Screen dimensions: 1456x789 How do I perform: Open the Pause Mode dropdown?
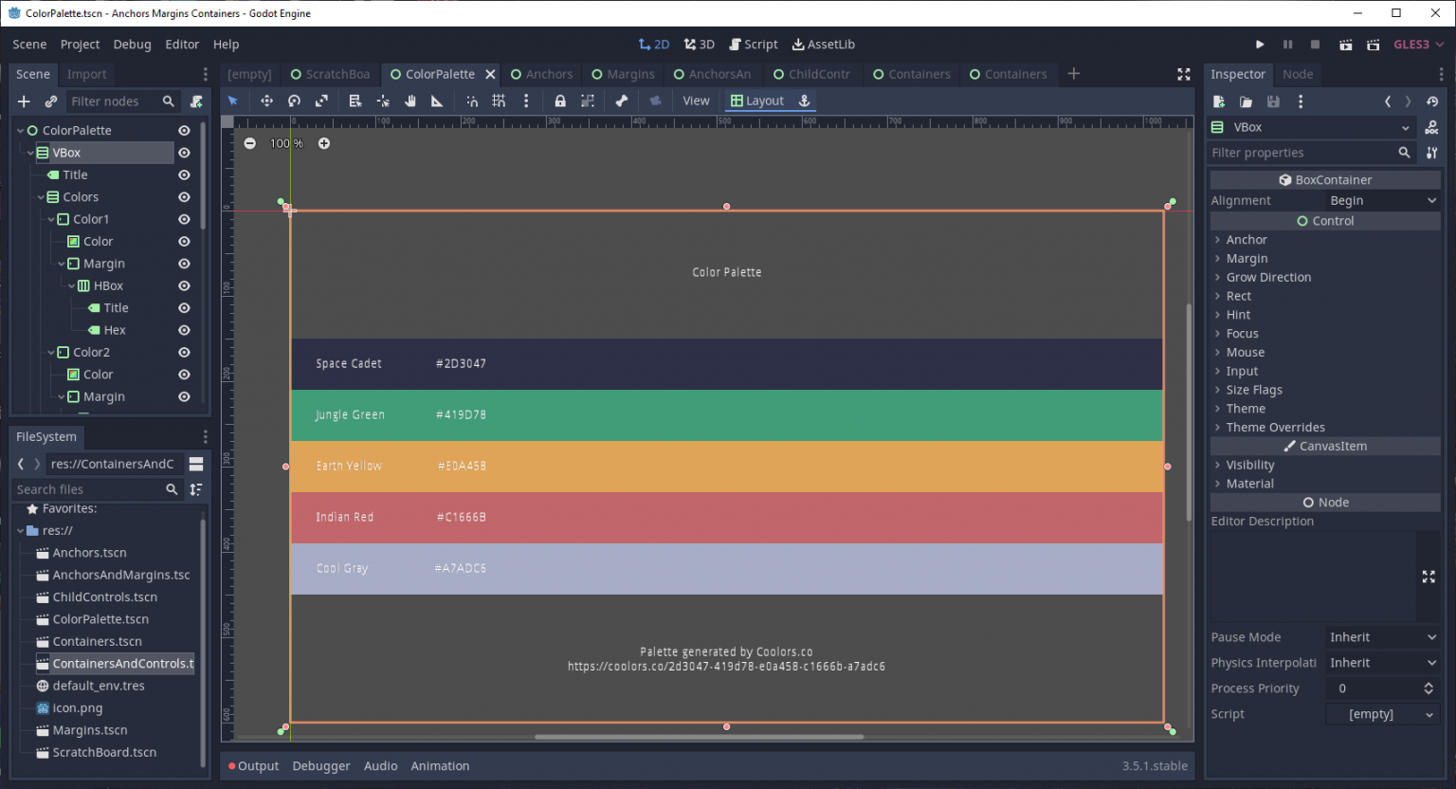tap(1382, 636)
